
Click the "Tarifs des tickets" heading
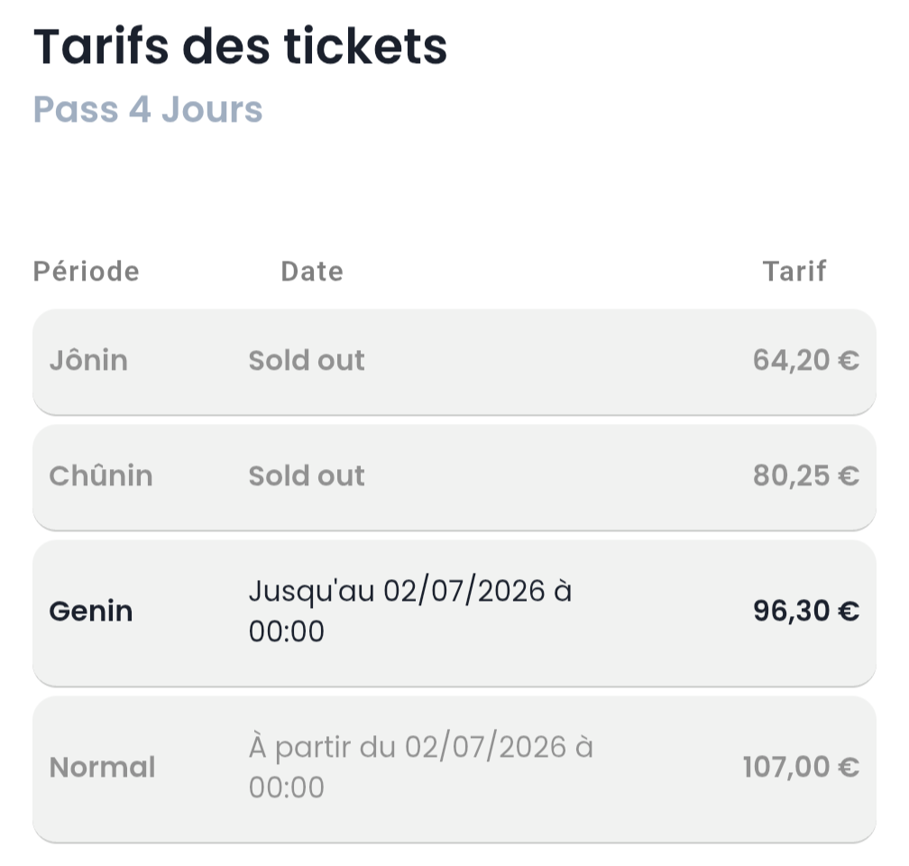240,48
